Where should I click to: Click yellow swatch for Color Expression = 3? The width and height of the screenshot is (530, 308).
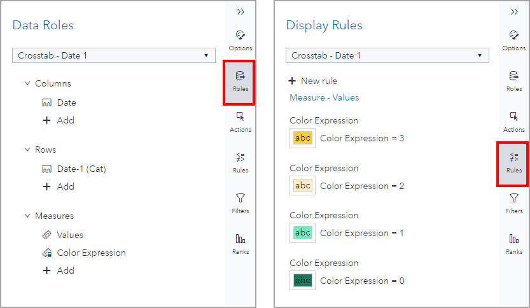(x=303, y=138)
